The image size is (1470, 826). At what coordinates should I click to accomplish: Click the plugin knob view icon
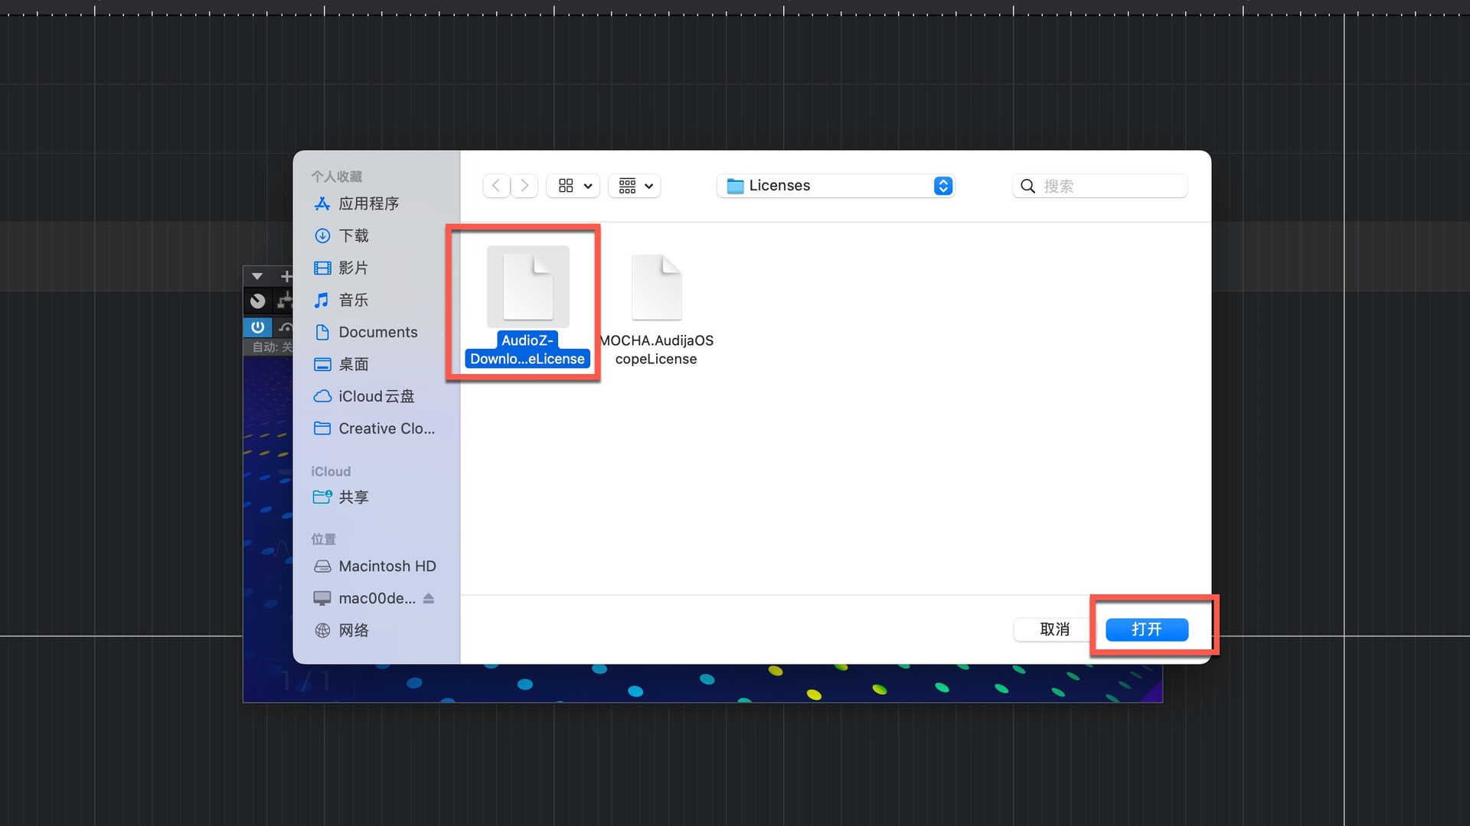click(x=258, y=301)
